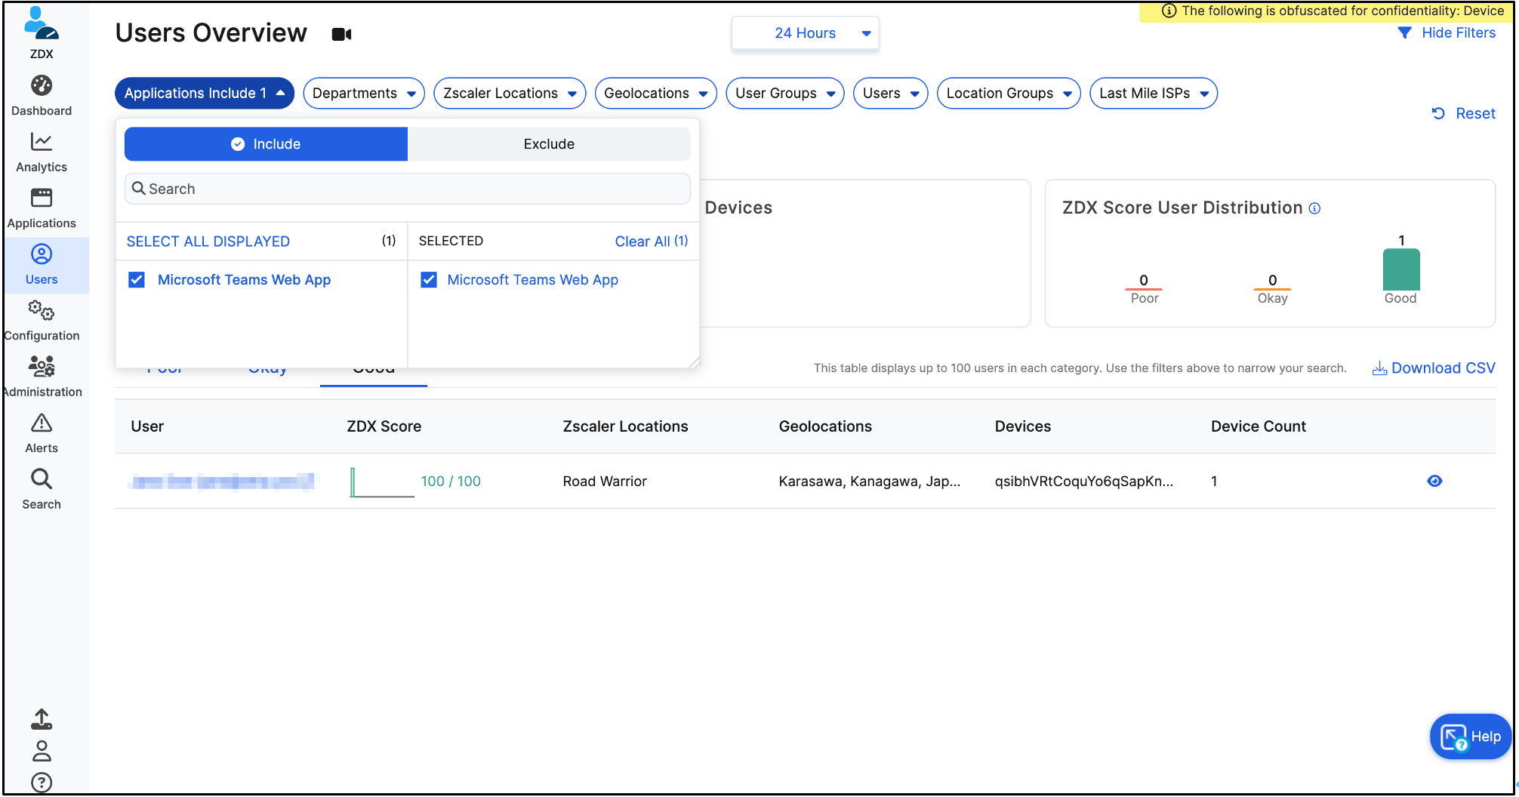Click the Reset circular arrow icon
This screenshot has height=797, width=1519.
(1438, 113)
